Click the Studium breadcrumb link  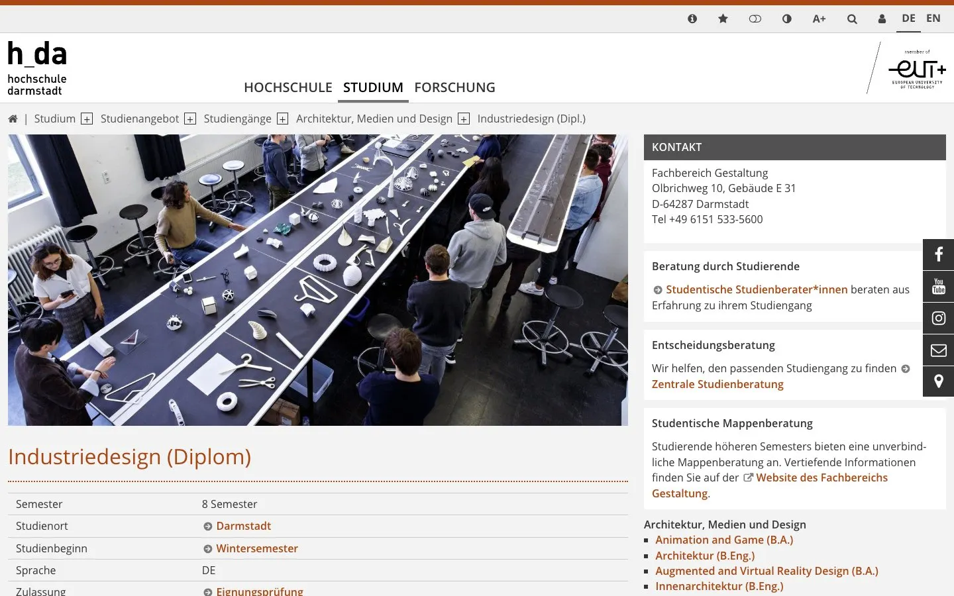tap(55, 119)
